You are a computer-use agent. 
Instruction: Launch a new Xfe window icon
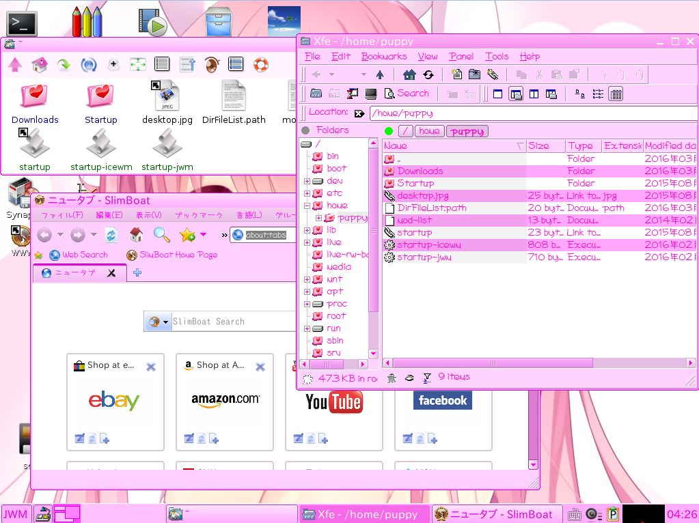(316, 94)
